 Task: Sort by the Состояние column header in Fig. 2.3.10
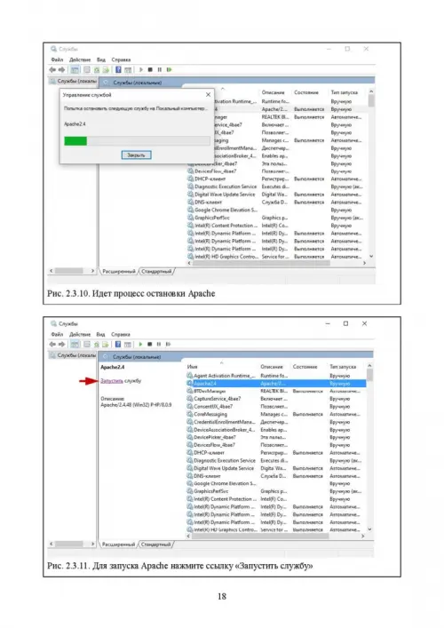[x=306, y=92]
